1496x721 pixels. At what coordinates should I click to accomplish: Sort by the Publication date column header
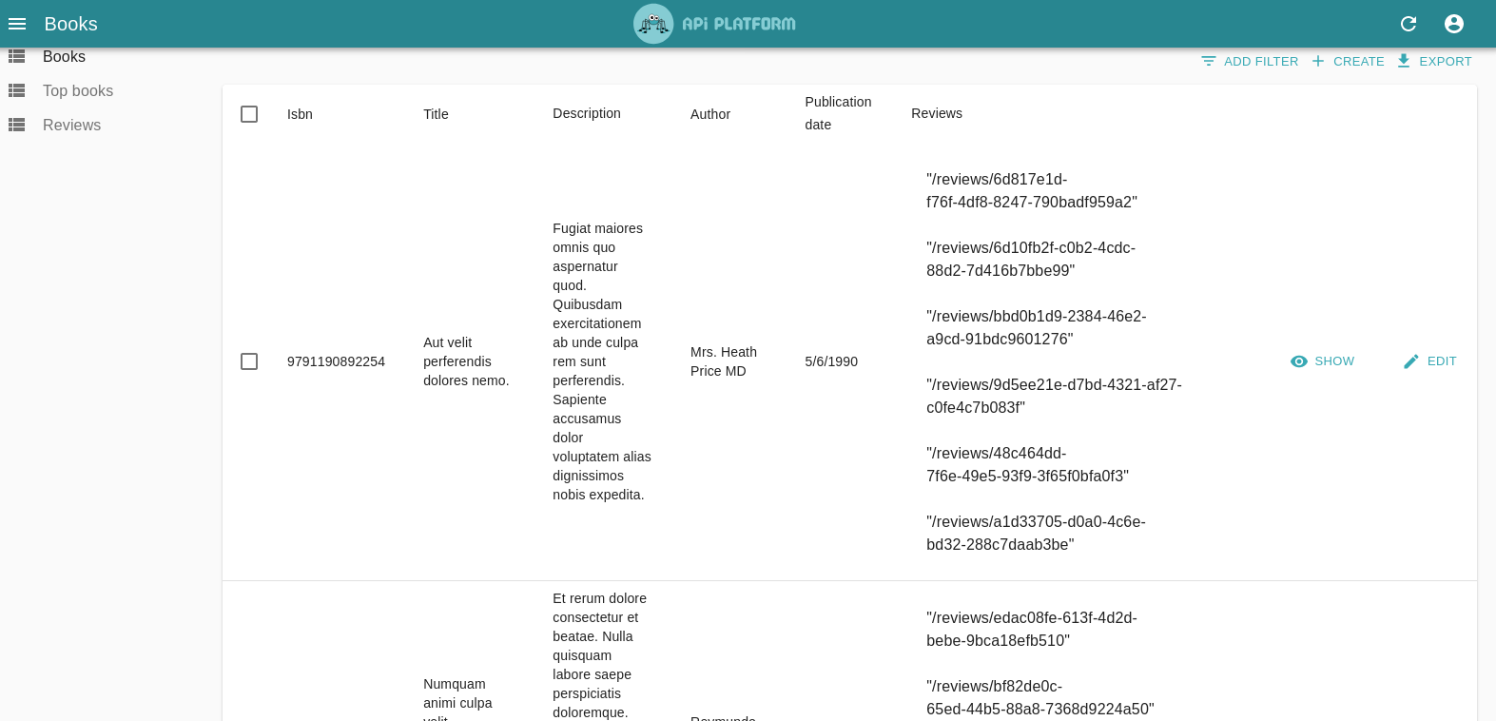(838, 113)
